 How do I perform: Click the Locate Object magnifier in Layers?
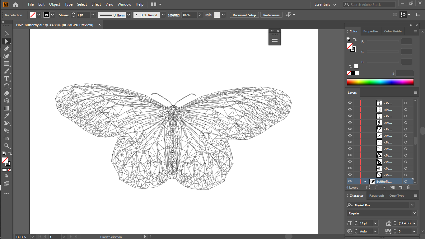[x=376, y=187]
